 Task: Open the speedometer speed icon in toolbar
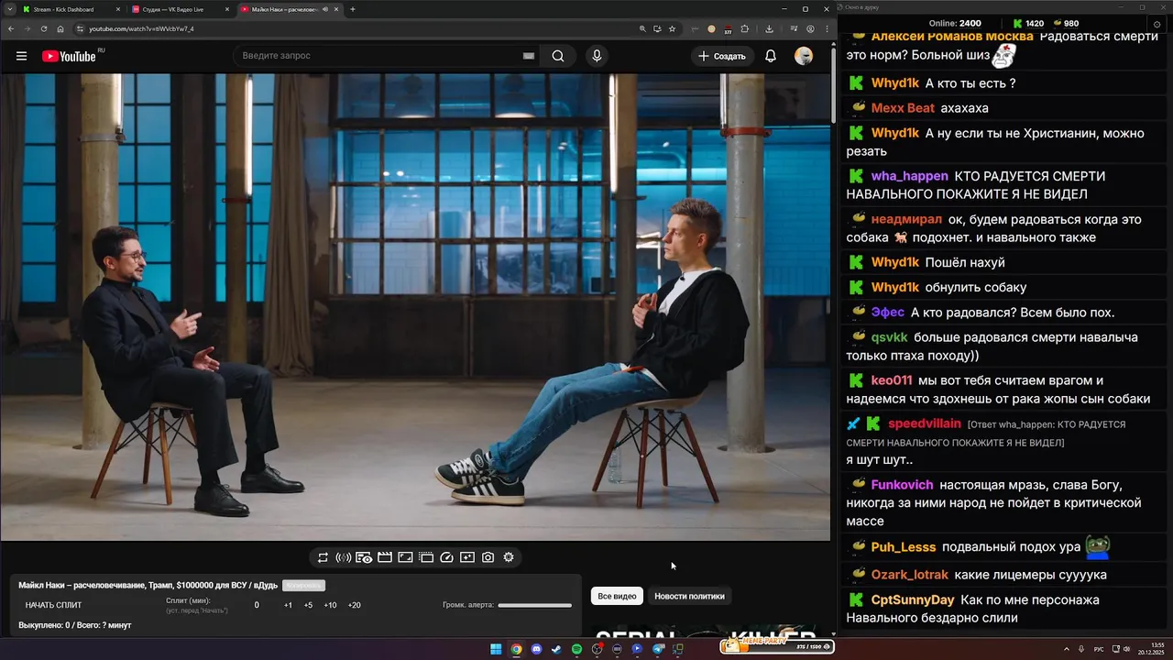[447, 557]
